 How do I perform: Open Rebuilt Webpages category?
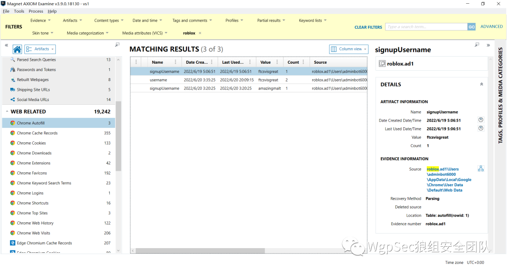pyautogui.click(x=59, y=79)
